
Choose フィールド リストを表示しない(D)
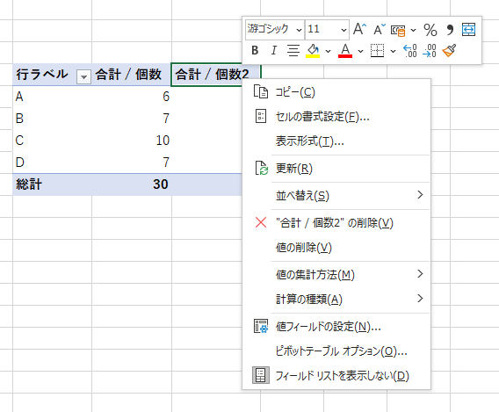336,376
